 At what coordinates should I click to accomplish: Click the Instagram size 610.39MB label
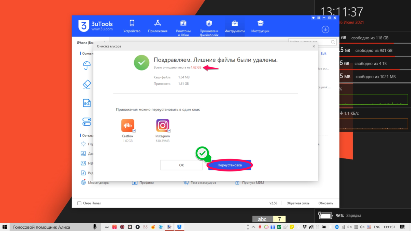pos(163,141)
